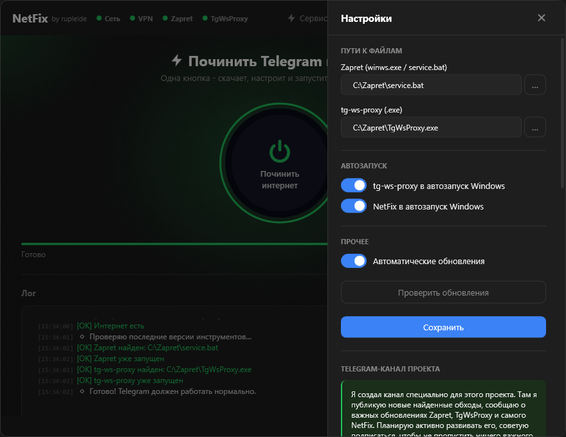Click the green Сеть status dot
The height and width of the screenshot is (437, 566).
(99, 18)
